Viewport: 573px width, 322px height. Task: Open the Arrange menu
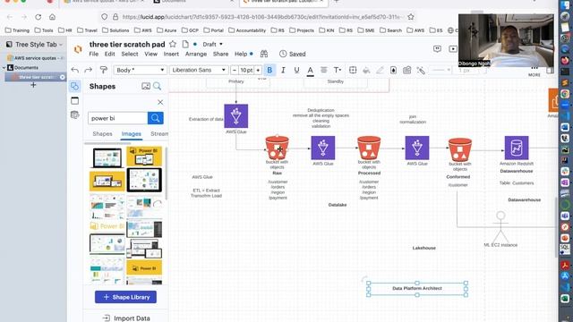point(196,54)
